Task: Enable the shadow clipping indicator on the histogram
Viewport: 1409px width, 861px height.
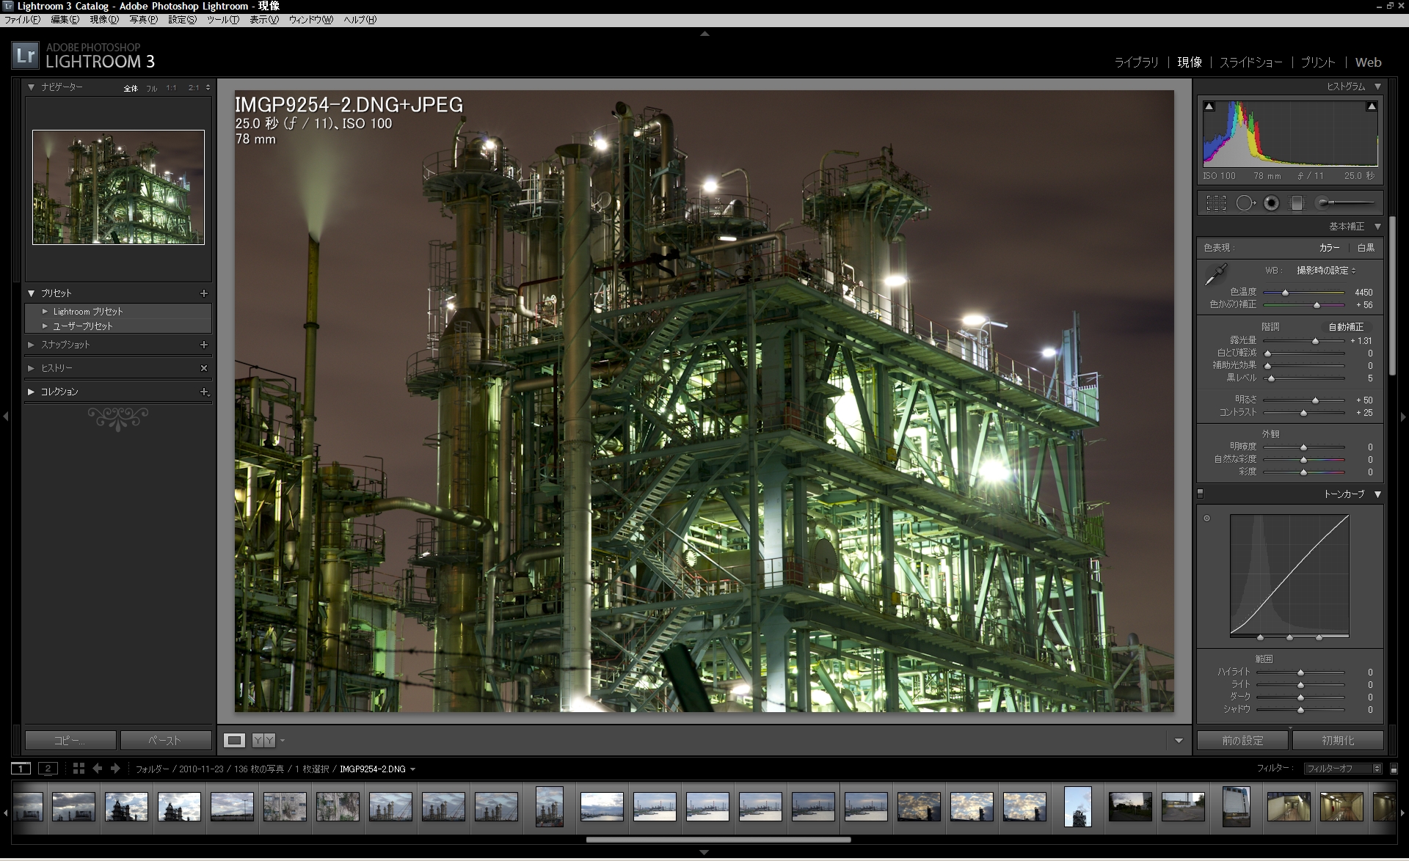Action: (1208, 106)
